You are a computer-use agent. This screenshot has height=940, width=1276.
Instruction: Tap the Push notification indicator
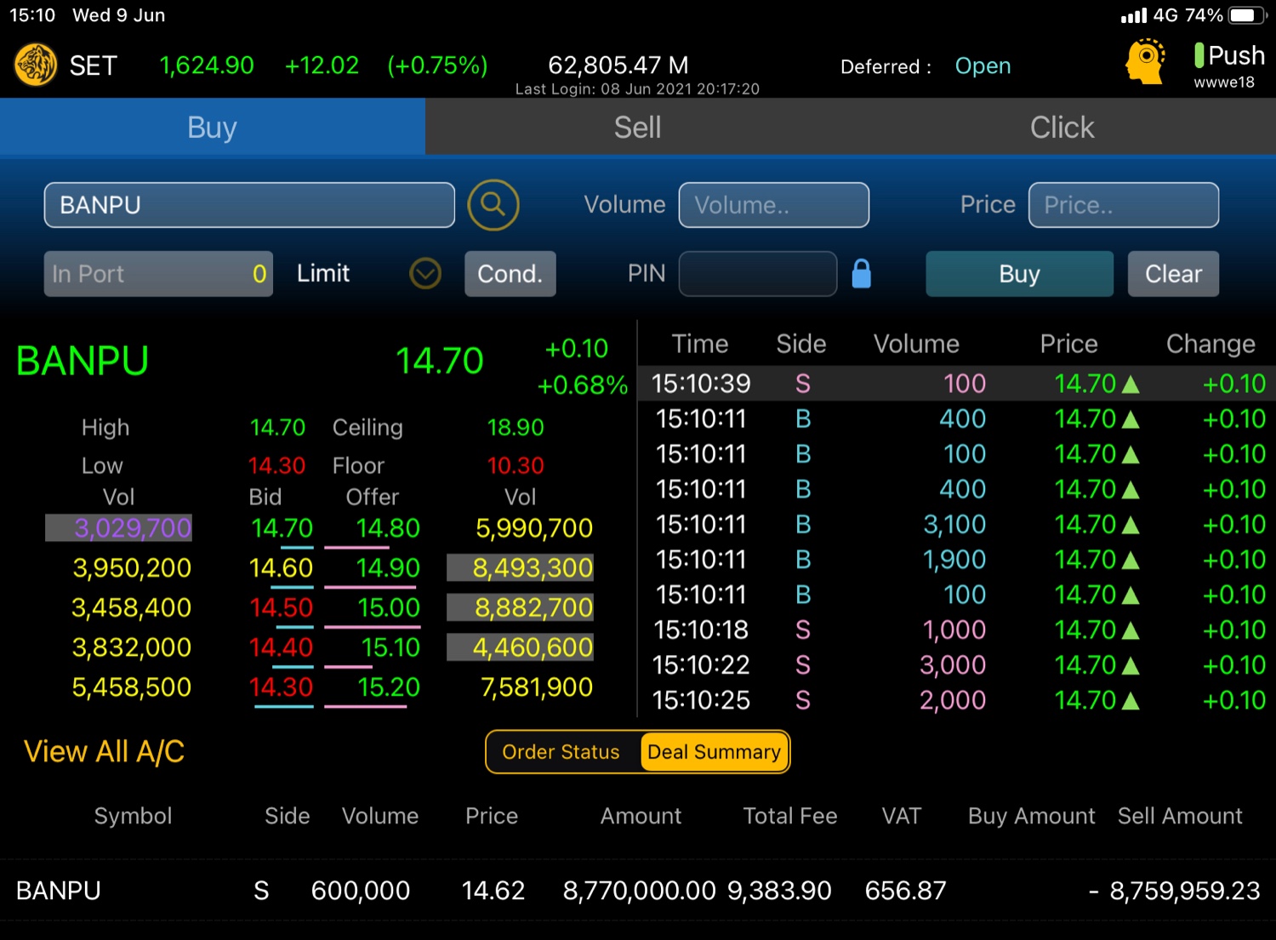click(1228, 55)
